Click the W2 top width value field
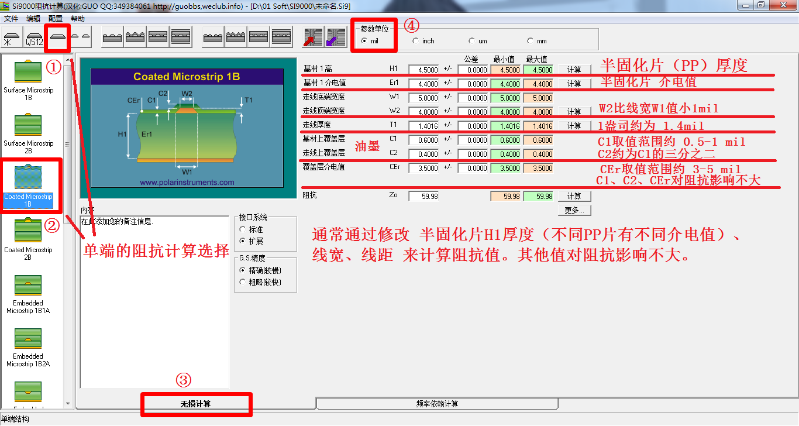This screenshot has width=799, height=426. point(424,112)
